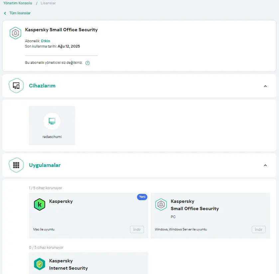Click Mac ile uyumlu compatibility text
The width and height of the screenshot is (279, 274).
coord(44,229)
